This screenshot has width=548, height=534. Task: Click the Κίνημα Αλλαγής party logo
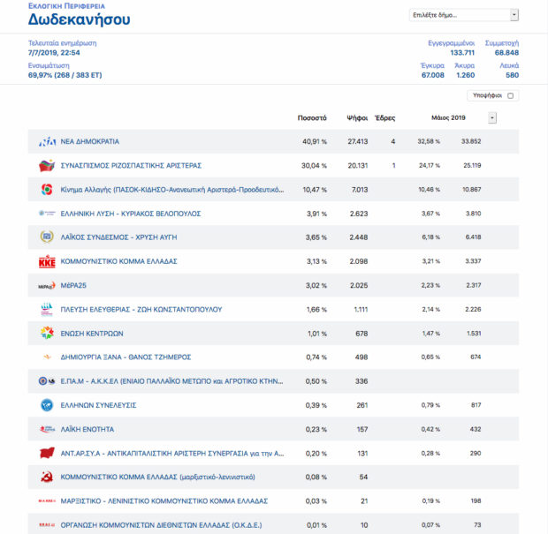(47, 190)
